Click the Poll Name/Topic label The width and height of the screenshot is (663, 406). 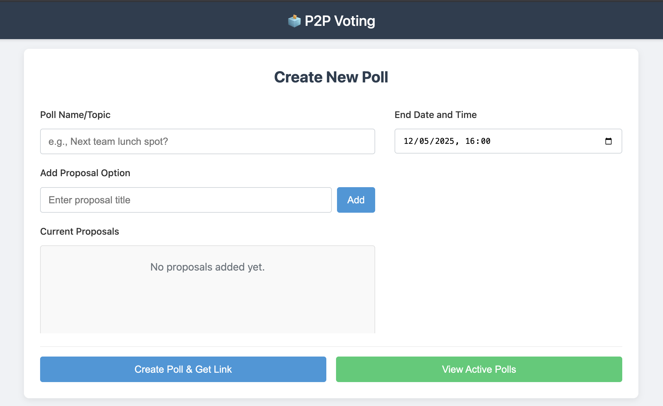(75, 115)
